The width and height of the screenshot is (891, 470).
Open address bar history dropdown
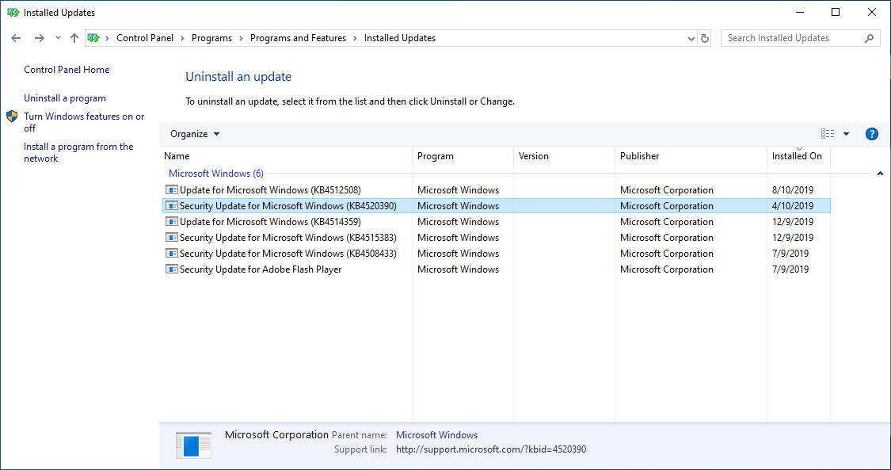691,39
